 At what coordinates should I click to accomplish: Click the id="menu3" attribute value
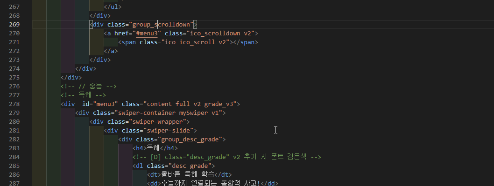(106, 104)
